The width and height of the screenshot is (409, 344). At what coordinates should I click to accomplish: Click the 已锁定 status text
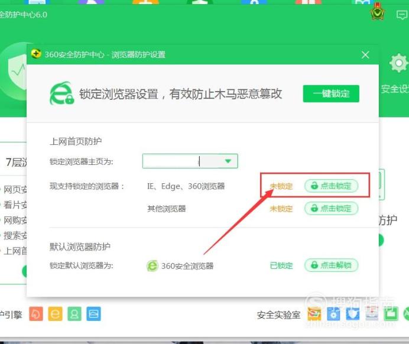(x=281, y=265)
